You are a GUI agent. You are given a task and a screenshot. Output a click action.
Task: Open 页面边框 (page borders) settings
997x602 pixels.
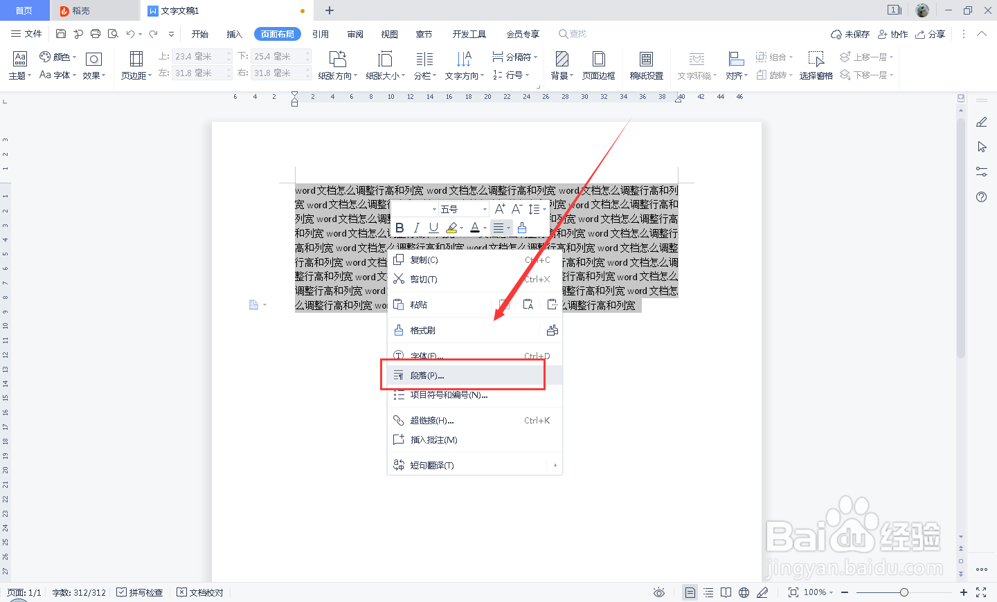tap(598, 65)
